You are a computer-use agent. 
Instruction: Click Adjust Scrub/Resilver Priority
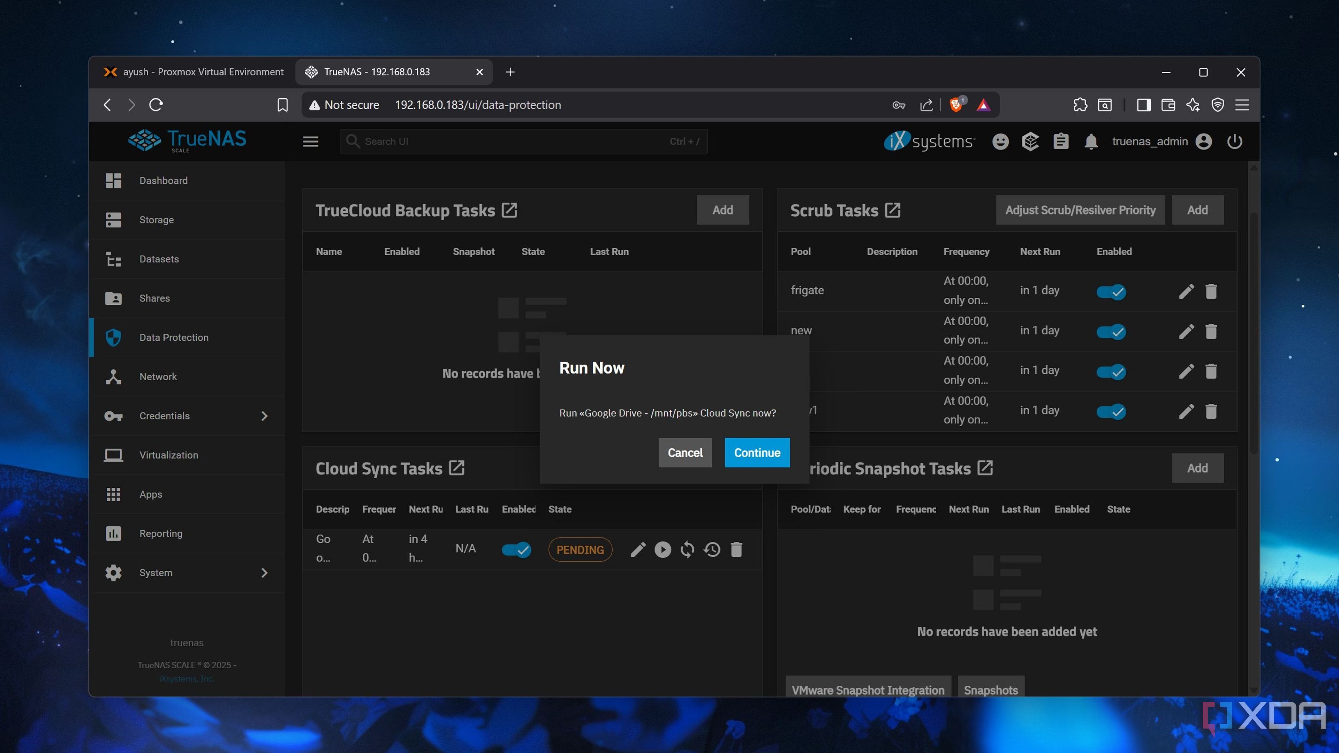pos(1080,210)
